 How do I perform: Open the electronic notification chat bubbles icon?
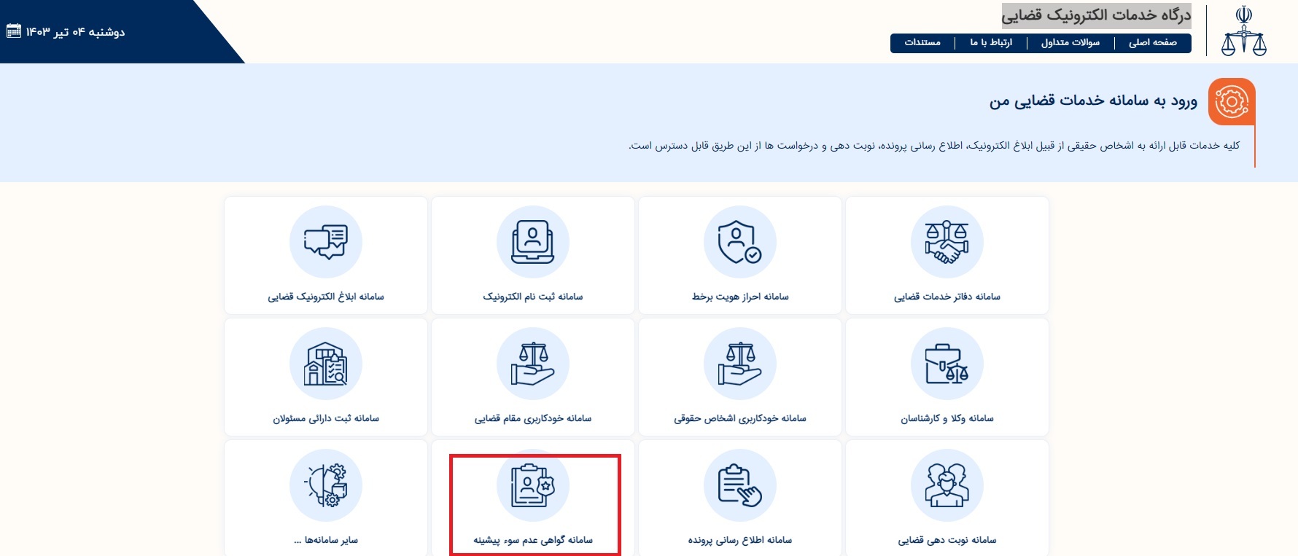pyautogui.click(x=325, y=242)
